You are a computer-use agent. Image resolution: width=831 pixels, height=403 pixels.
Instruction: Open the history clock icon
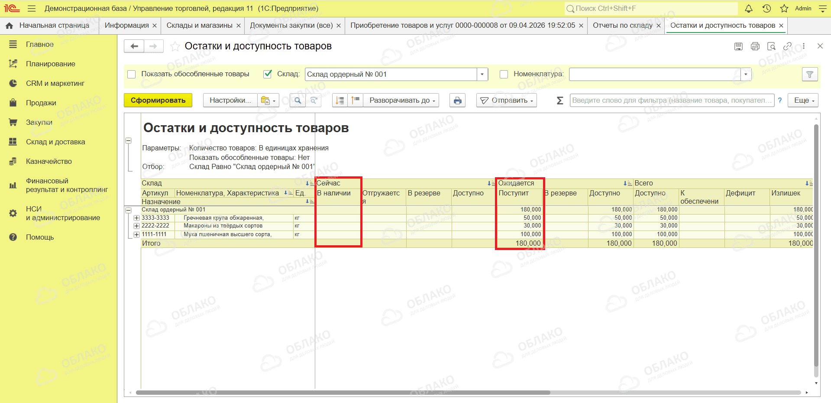(766, 9)
